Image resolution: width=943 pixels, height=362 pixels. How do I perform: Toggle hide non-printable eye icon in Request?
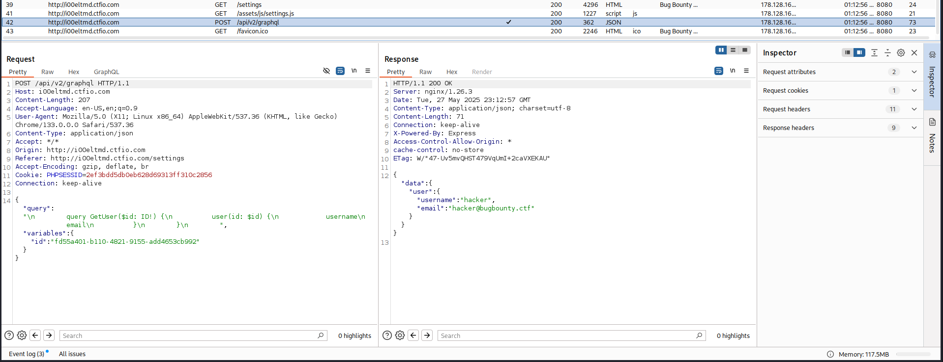(x=326, y=71)
